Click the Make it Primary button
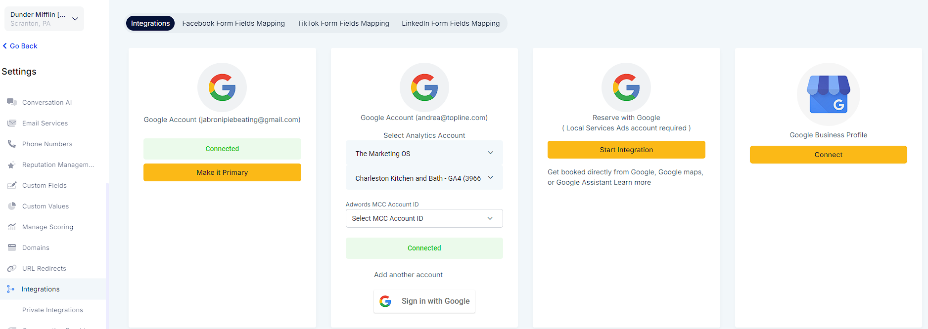 [222, 172]
